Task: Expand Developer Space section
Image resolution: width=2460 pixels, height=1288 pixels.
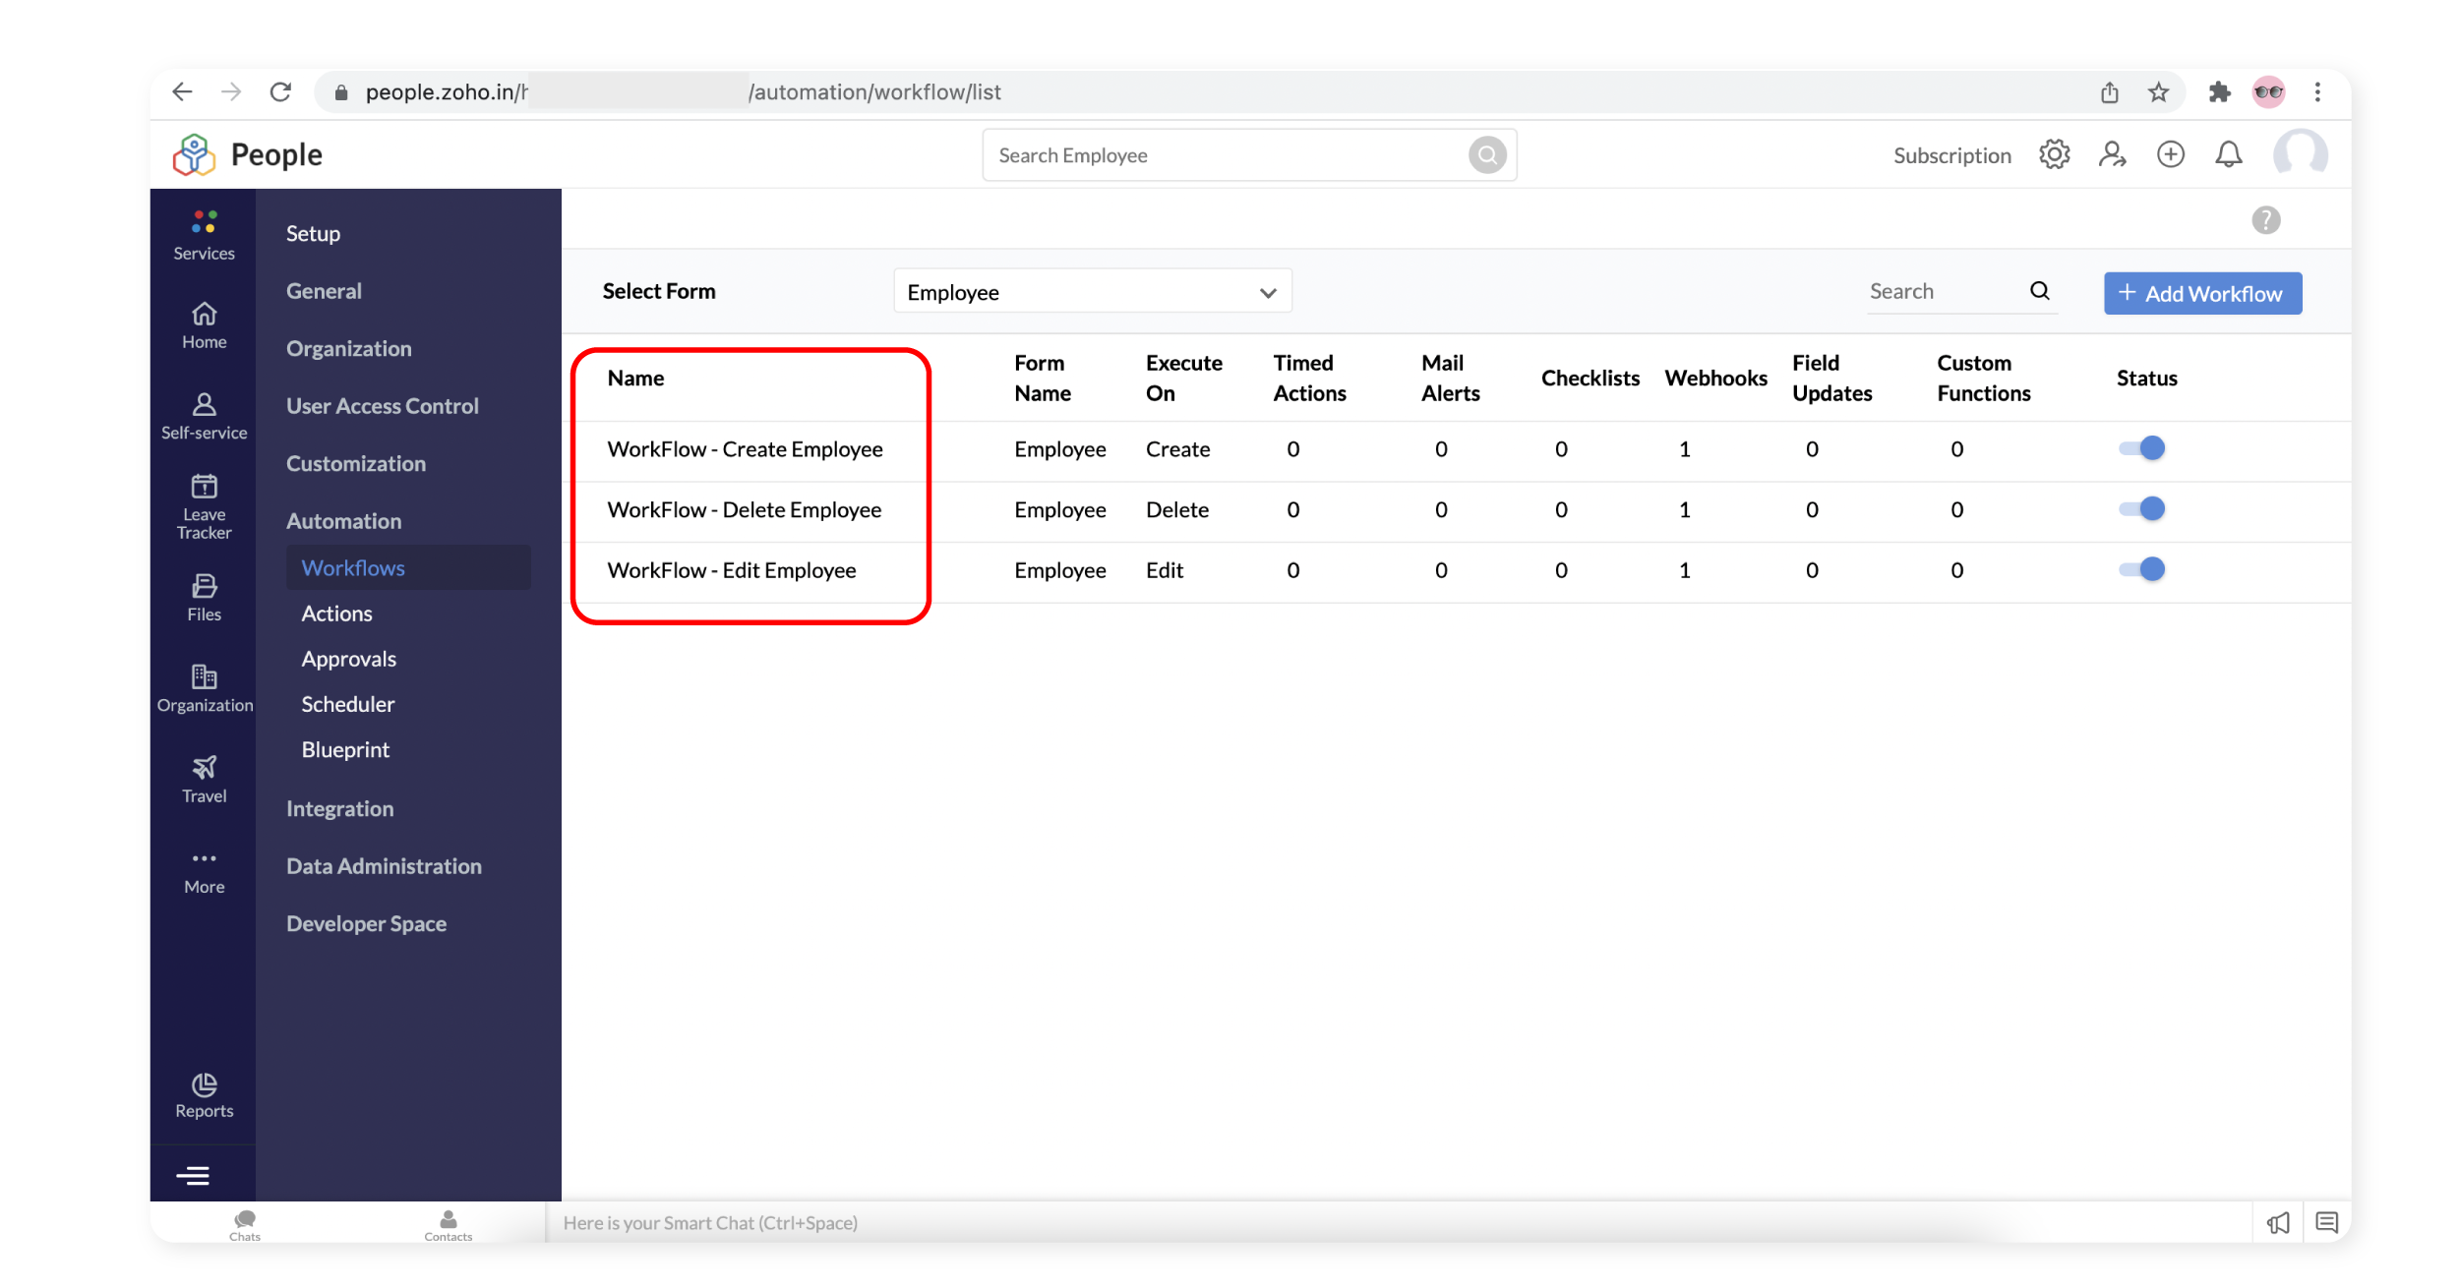Action: [x=366, y=923]
